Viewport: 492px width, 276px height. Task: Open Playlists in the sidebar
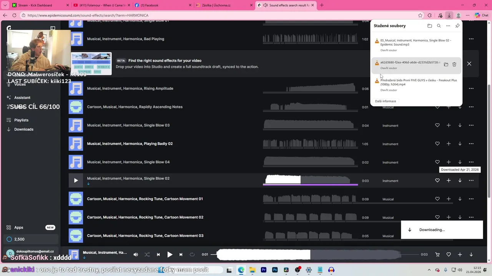pyautogui.click(x=22, y=120)
